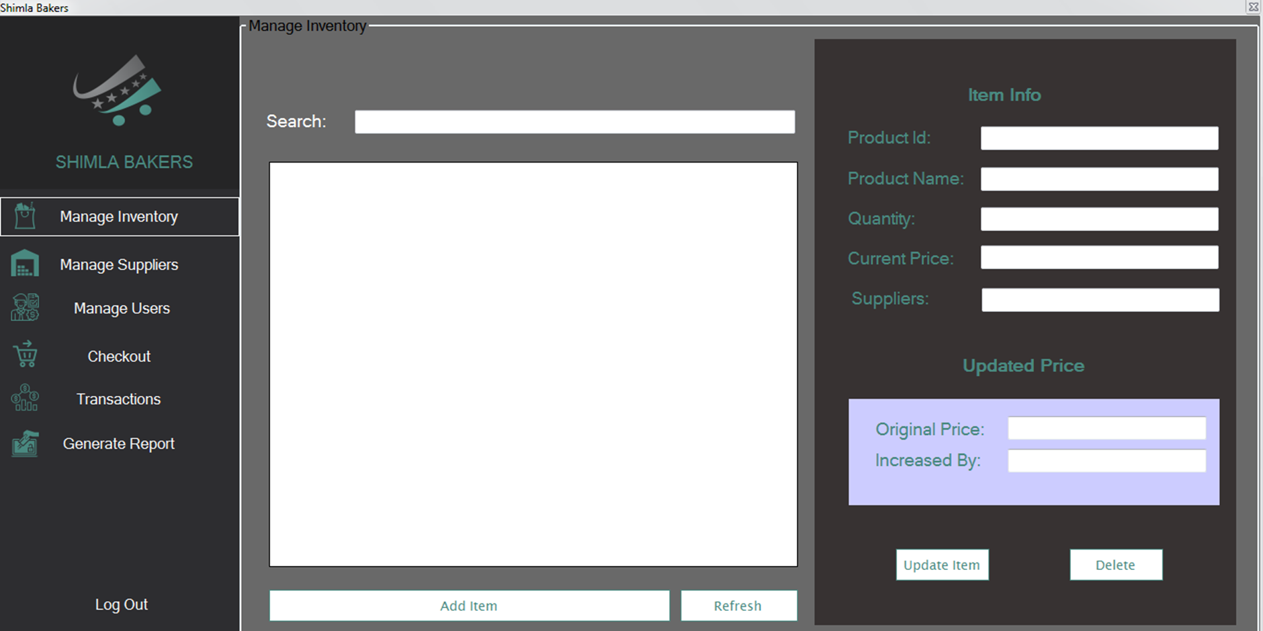Click Log Out in the sidebar
The width and height of the screenshot is (1263, 631).
point(121,604)
